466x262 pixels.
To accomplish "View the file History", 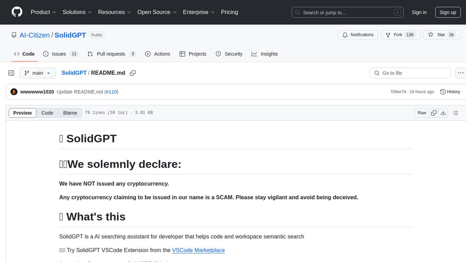I will click(450, 92).
